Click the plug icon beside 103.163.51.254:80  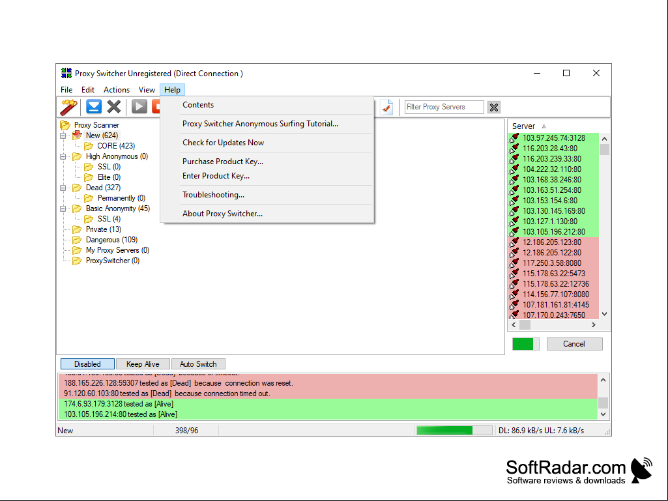point(514,190)
